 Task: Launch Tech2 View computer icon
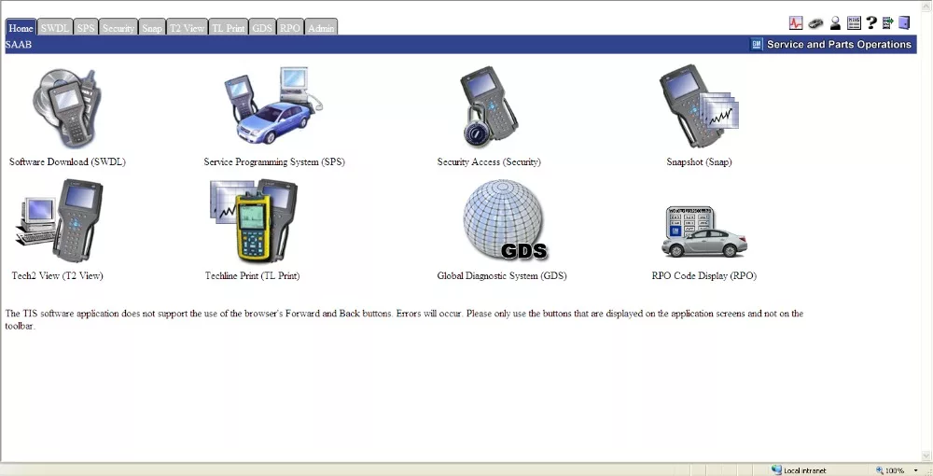(x=58, y=222)
